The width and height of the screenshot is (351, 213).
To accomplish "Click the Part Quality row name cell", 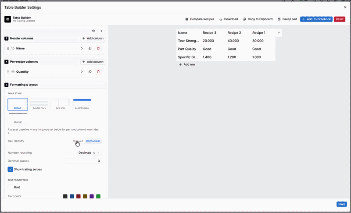I will [x=189, y=49].
